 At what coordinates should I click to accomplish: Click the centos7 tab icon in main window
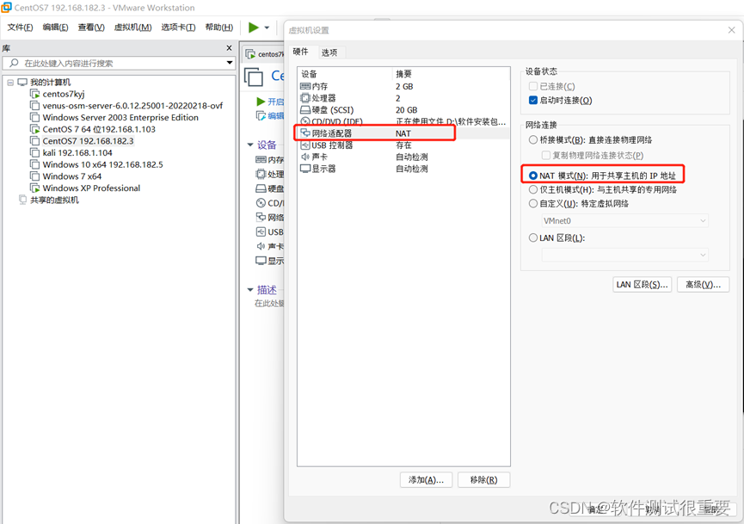pyautogui.click(x=250, y=54)
